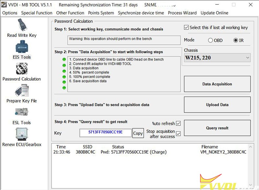Click the bench warning text box
Image resolution: width=259 pixels, height=190 pixels.
coord(124,40)
